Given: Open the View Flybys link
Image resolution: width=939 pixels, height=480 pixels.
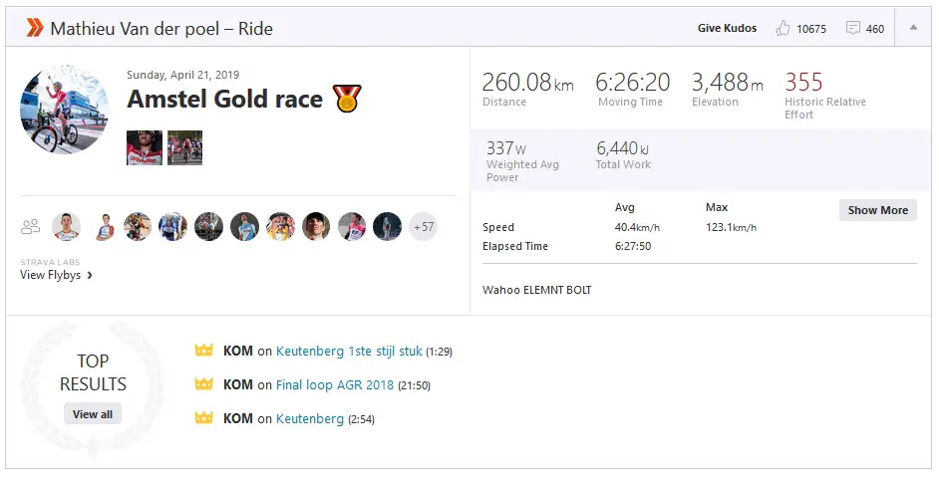Looking at the screenshot, I should tap(56, 275).
